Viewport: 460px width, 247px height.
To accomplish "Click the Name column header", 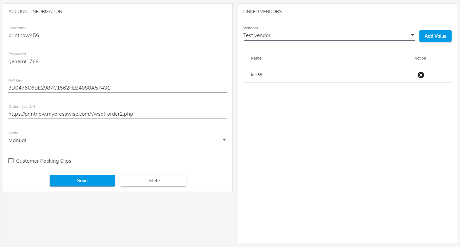I will click(256, 58).
